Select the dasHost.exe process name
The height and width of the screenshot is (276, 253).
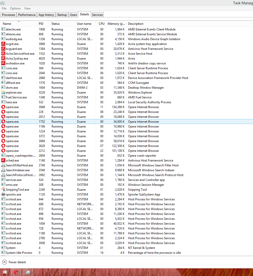point(14,78)
